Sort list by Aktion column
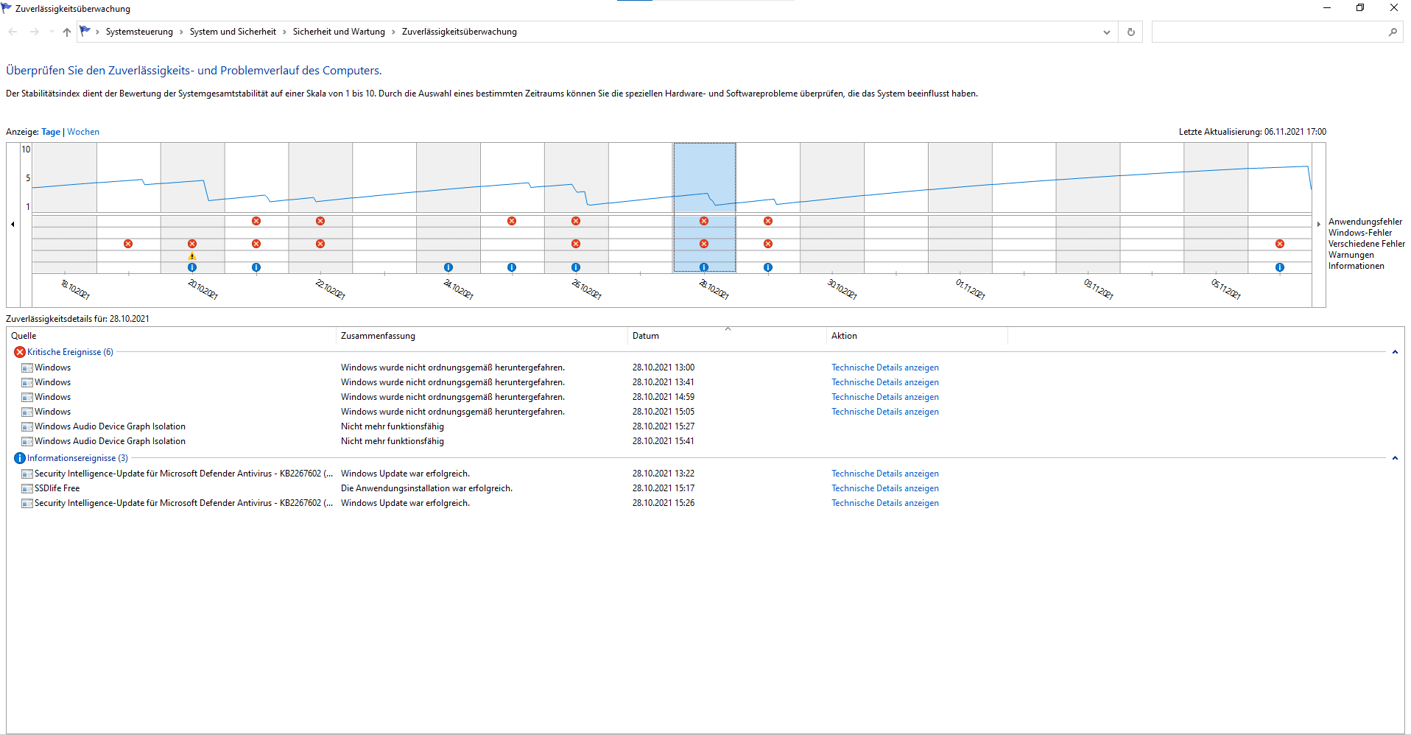 coord(917,336)
